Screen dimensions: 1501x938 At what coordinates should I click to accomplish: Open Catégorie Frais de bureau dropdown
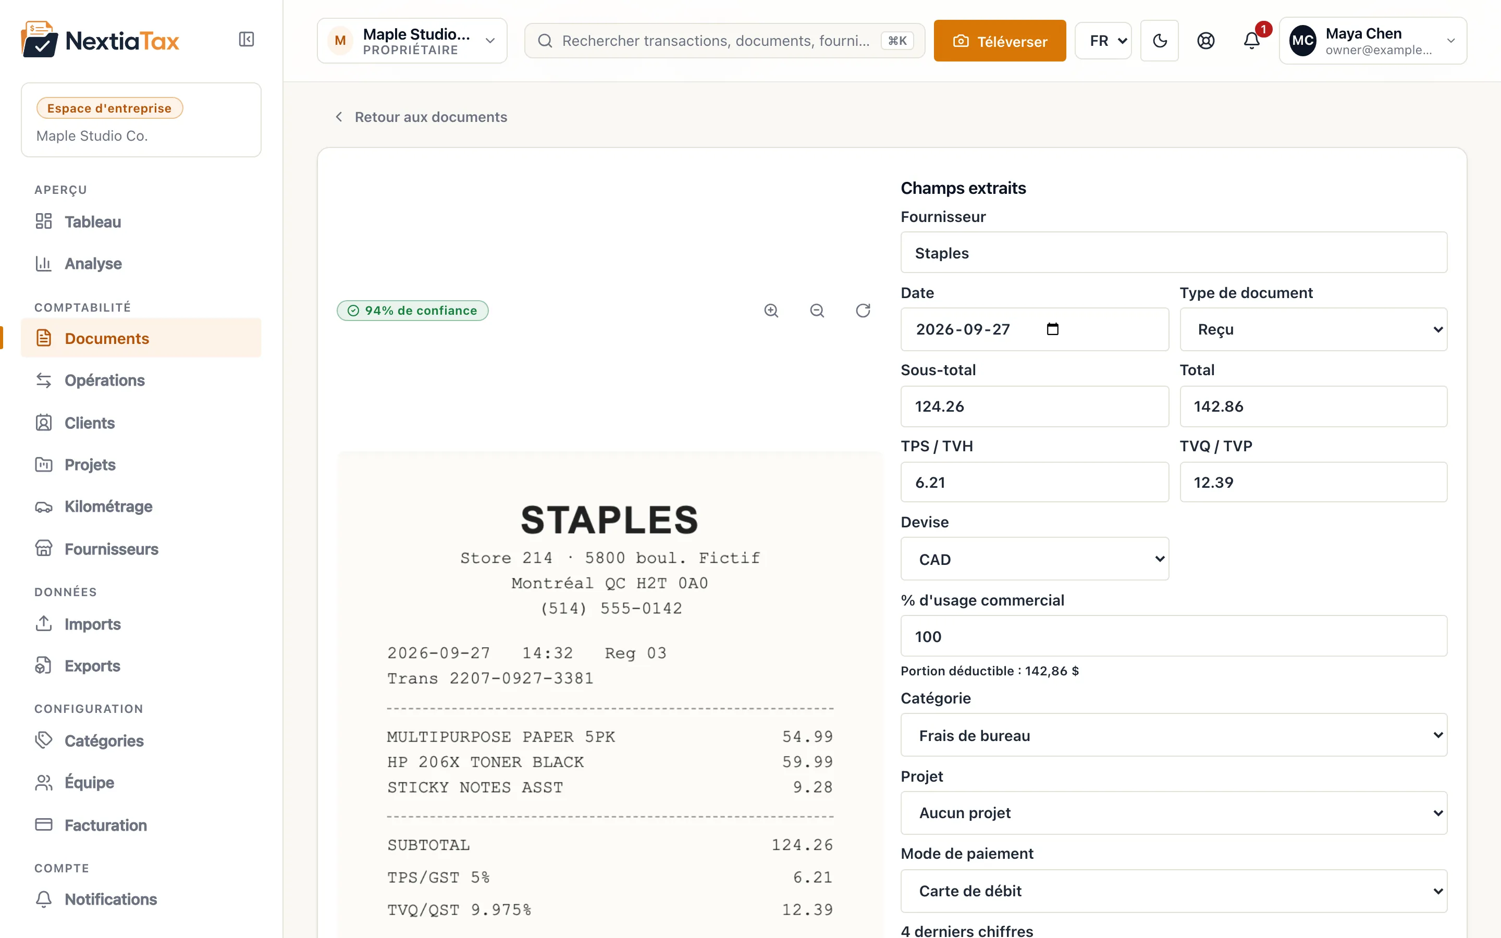click(1174, 735)
